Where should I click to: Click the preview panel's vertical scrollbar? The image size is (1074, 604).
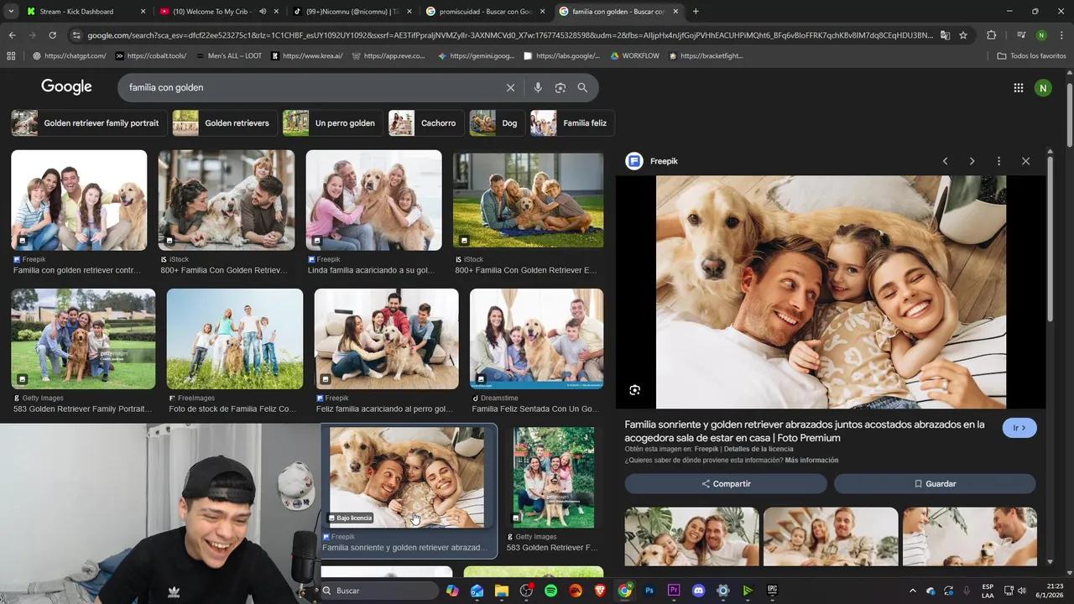(x=1050, y=239)
